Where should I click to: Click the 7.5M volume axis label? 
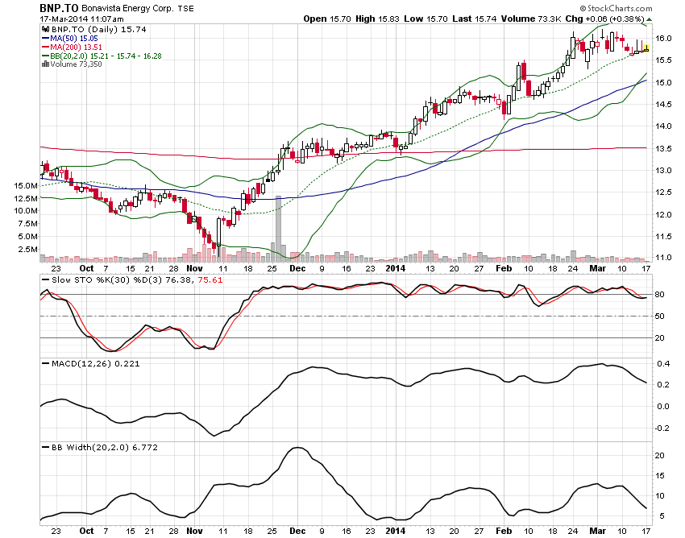[x=27, y=224]
